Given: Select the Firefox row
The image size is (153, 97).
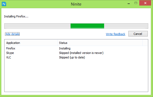Looking at the screenshot, I should tap(76, 48).
